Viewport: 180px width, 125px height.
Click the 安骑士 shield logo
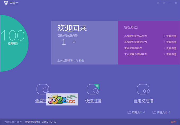6,3
